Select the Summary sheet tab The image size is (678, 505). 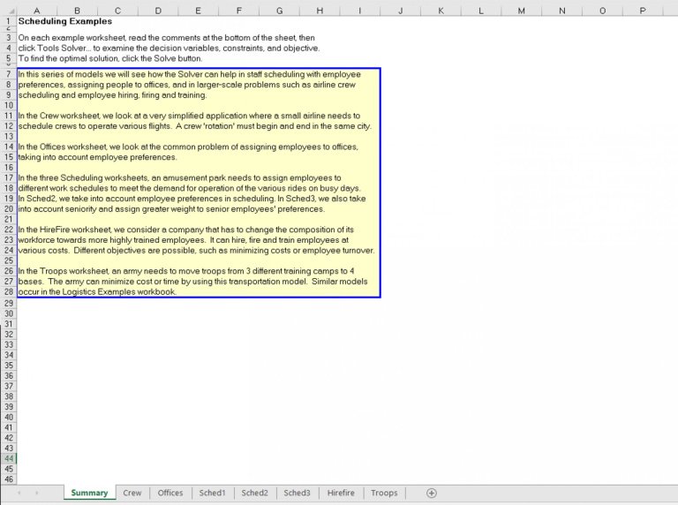point(89,493)
